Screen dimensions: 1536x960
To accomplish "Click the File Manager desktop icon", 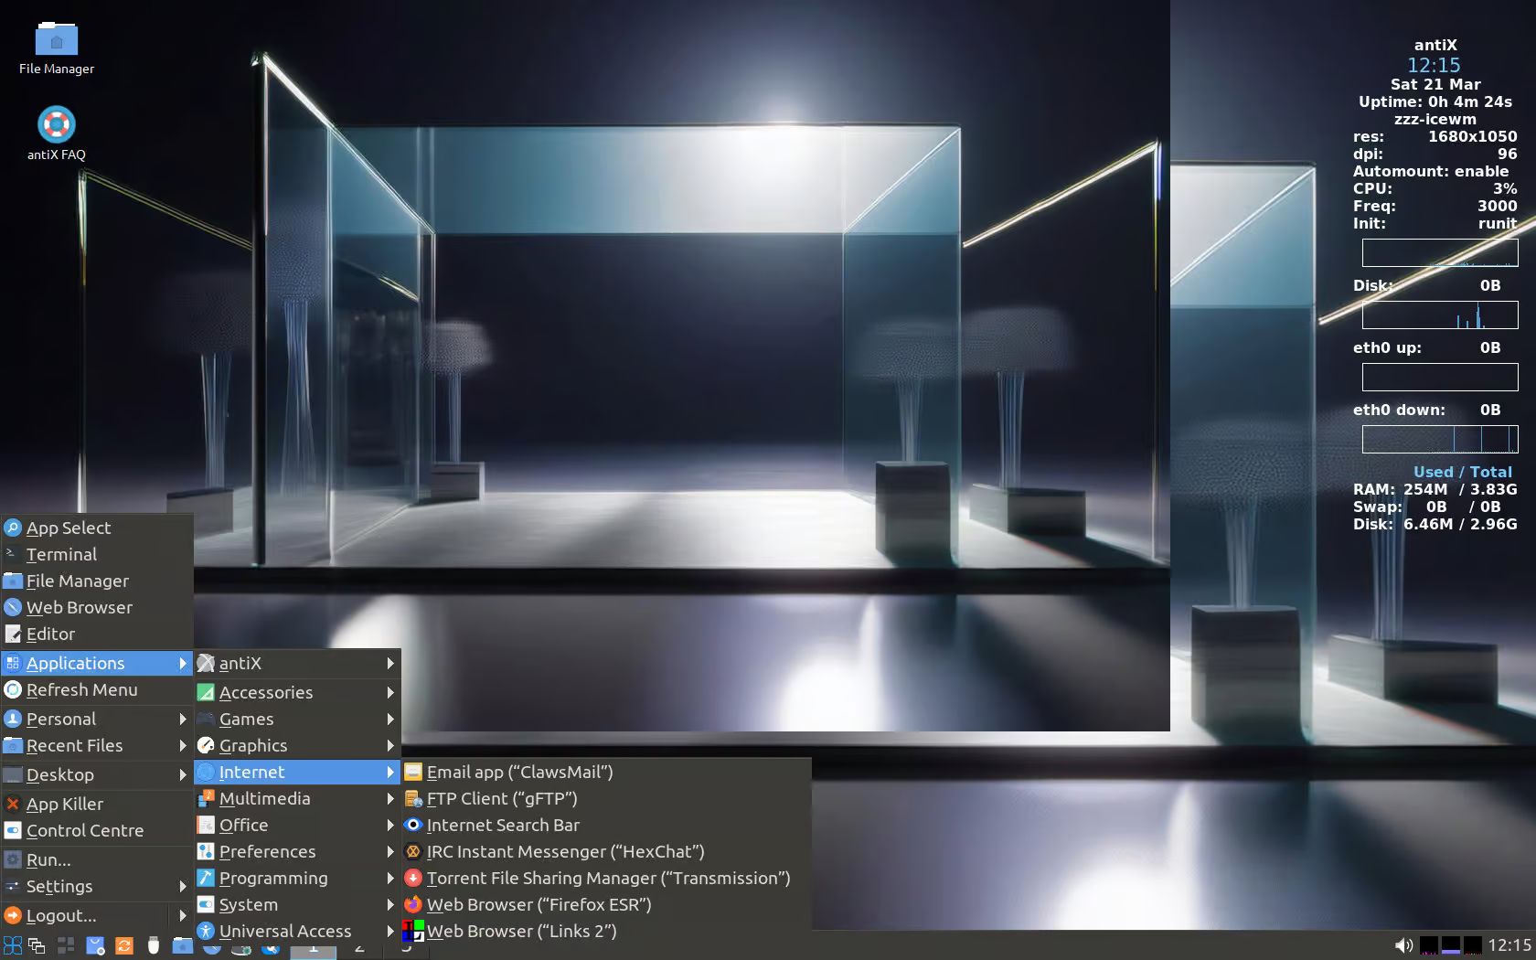I will tap(56, 41).
